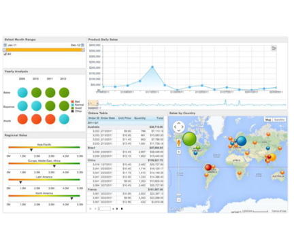Click the 2011 year label in Yearly Analysis
Image resolution: width=294 pixels, height=251 pixels.
click(50, 79)
